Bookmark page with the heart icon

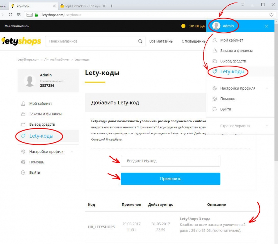click(271, 15)
